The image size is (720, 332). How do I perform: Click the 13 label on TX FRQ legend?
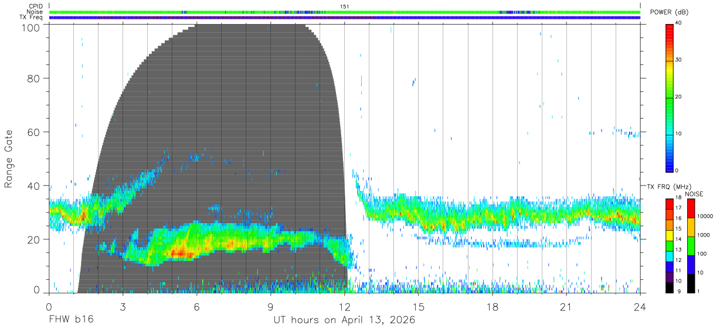[x=678, y=250]
